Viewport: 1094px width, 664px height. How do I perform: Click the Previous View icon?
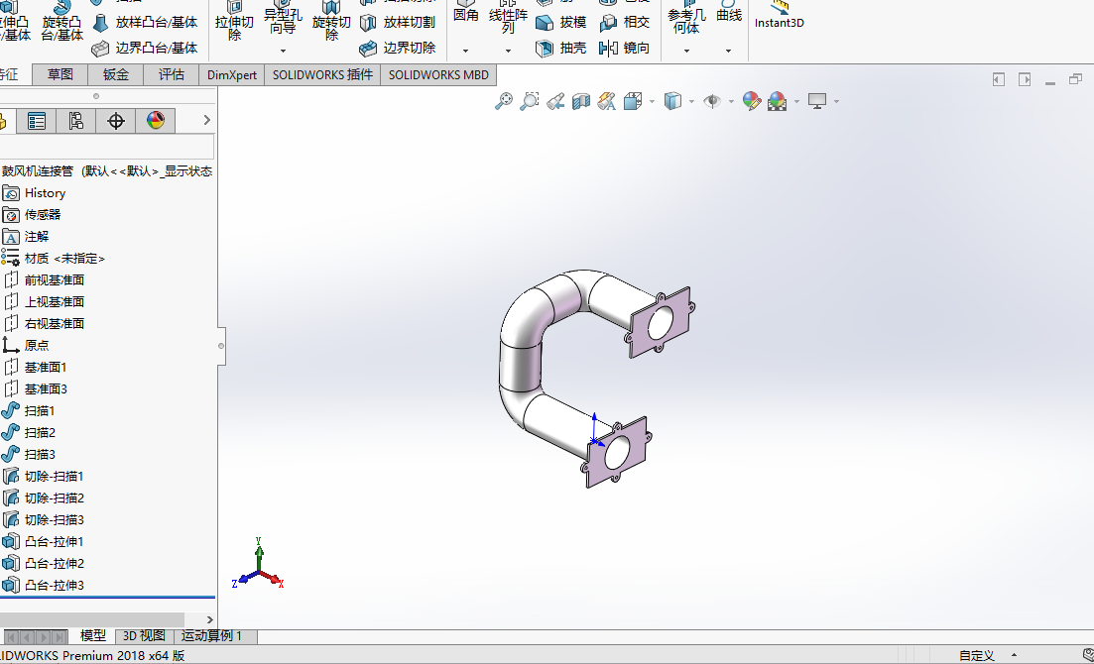click(x=555, y=101)
